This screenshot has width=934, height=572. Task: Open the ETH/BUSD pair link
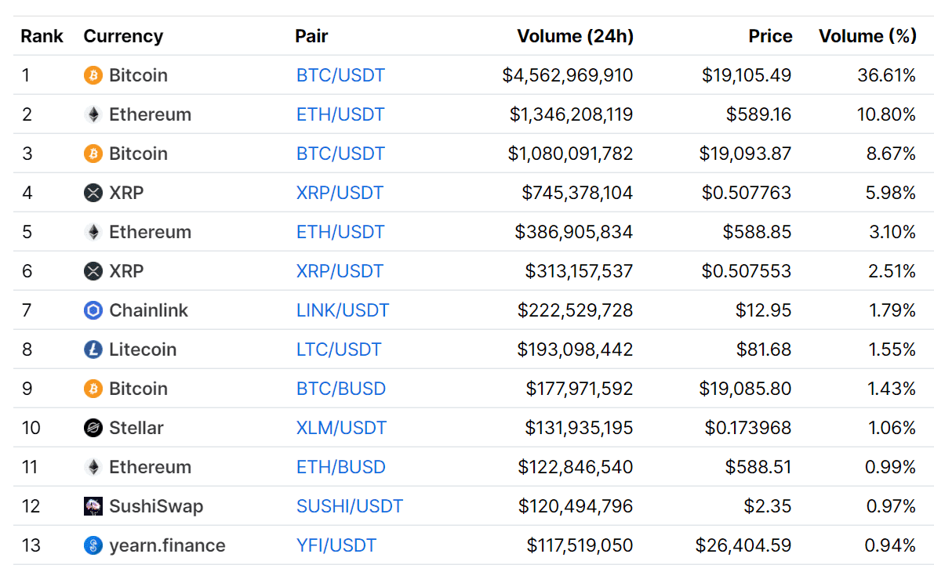pos(340,467)
